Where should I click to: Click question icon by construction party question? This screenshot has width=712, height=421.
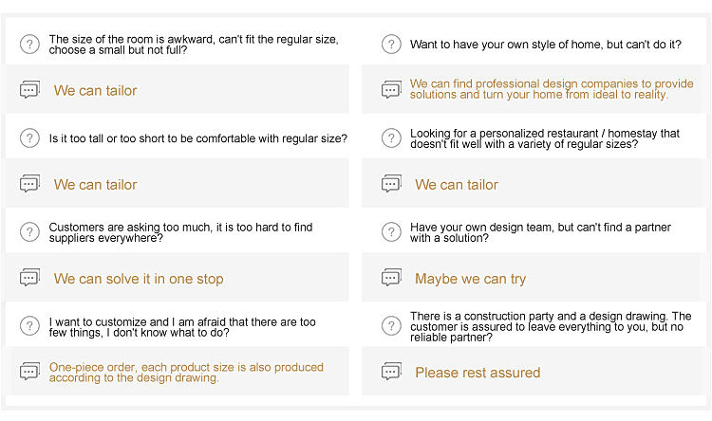[x=390, y=326]
